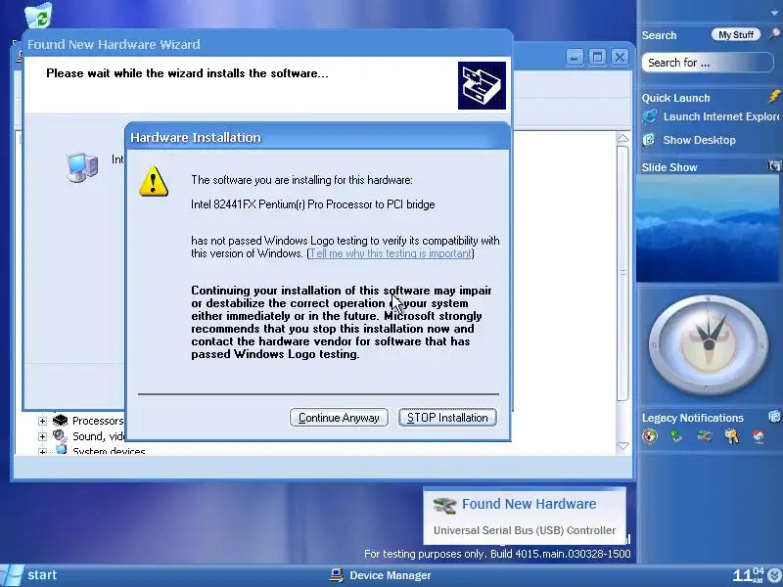Click the double-chevron button beside taskbar clock

pyautogui.click(x=774, y=576)
